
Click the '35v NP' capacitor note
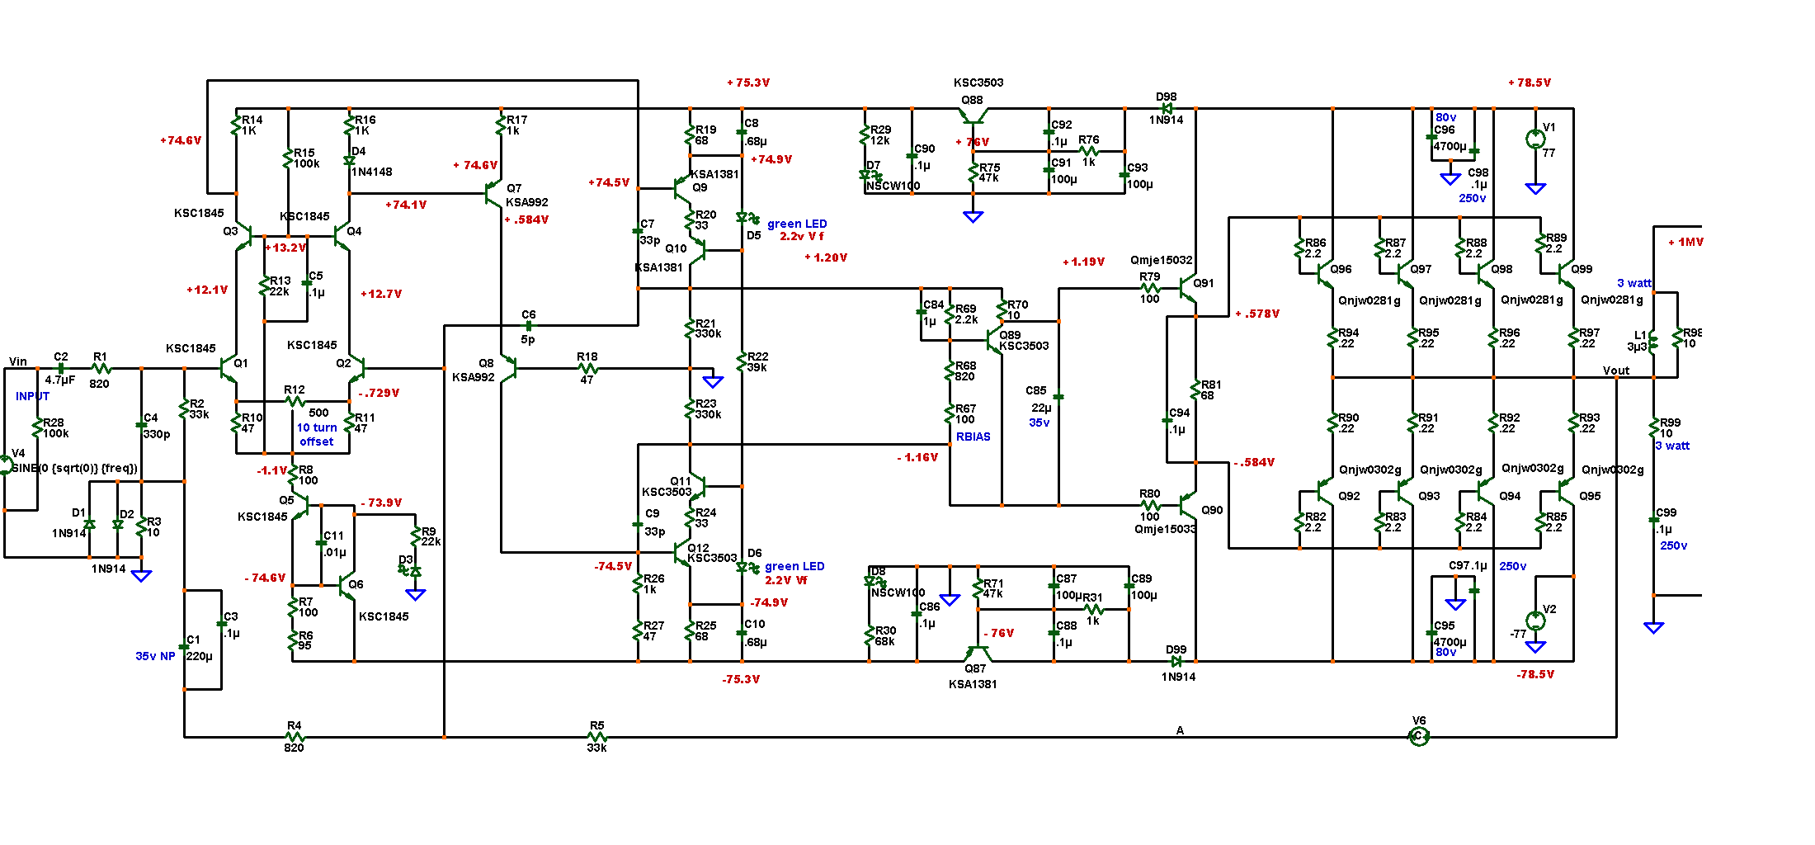point(155,656)
